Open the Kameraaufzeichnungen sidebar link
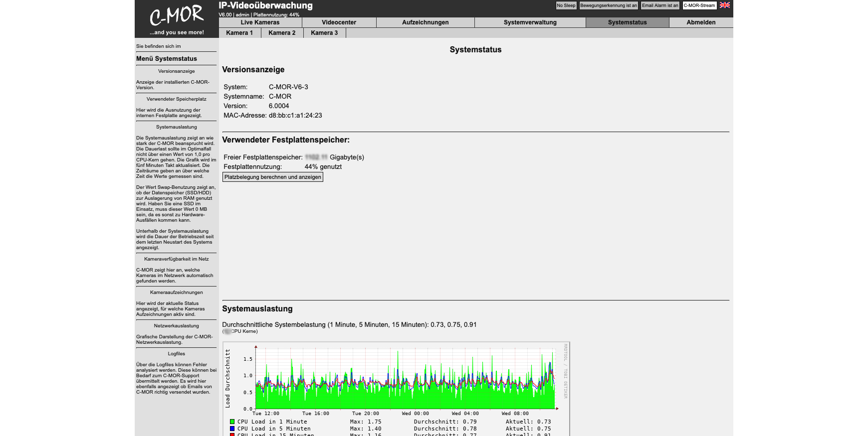This screenshot has height=436, width=867. (176, 292)
